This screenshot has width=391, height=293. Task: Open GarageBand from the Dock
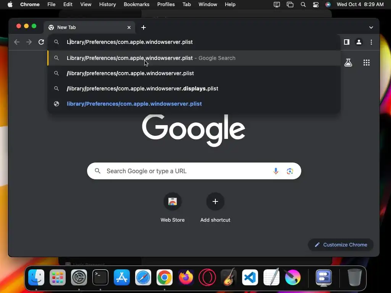[229, 277]
